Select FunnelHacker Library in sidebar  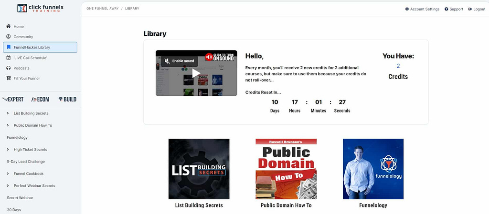pos(40,47)
